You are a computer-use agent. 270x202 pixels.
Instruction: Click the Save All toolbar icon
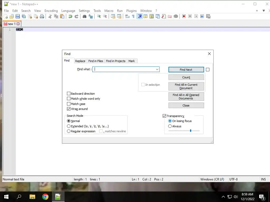[23, 16]
